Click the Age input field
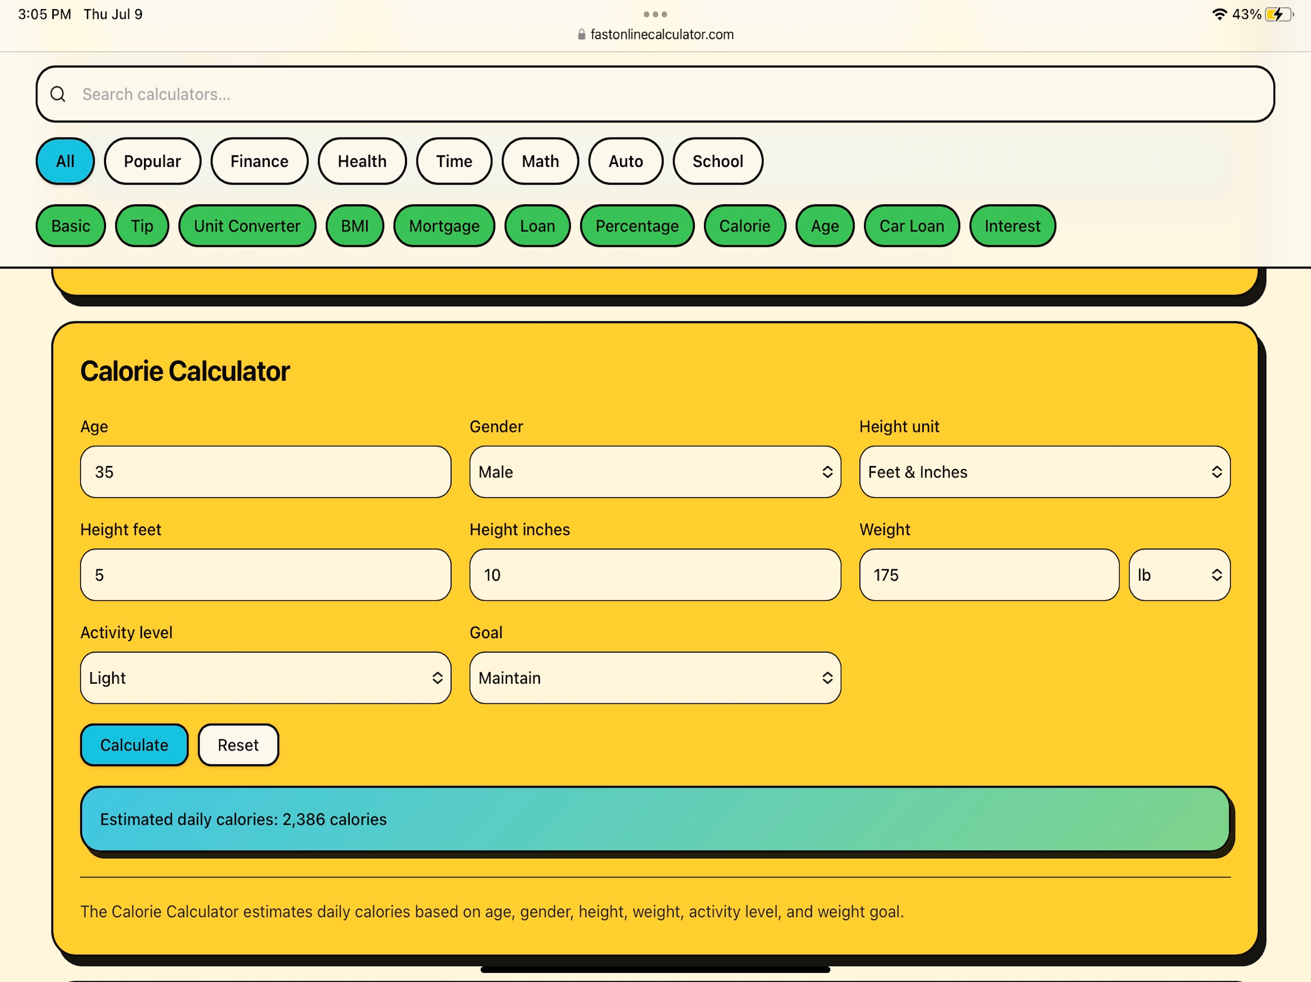Screen dimensions: 1311x982 [x=265, y=472]
